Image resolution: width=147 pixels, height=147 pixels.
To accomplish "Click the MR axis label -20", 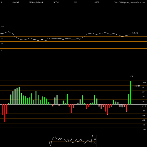I will pyautogui.click(x=143, y=111).
